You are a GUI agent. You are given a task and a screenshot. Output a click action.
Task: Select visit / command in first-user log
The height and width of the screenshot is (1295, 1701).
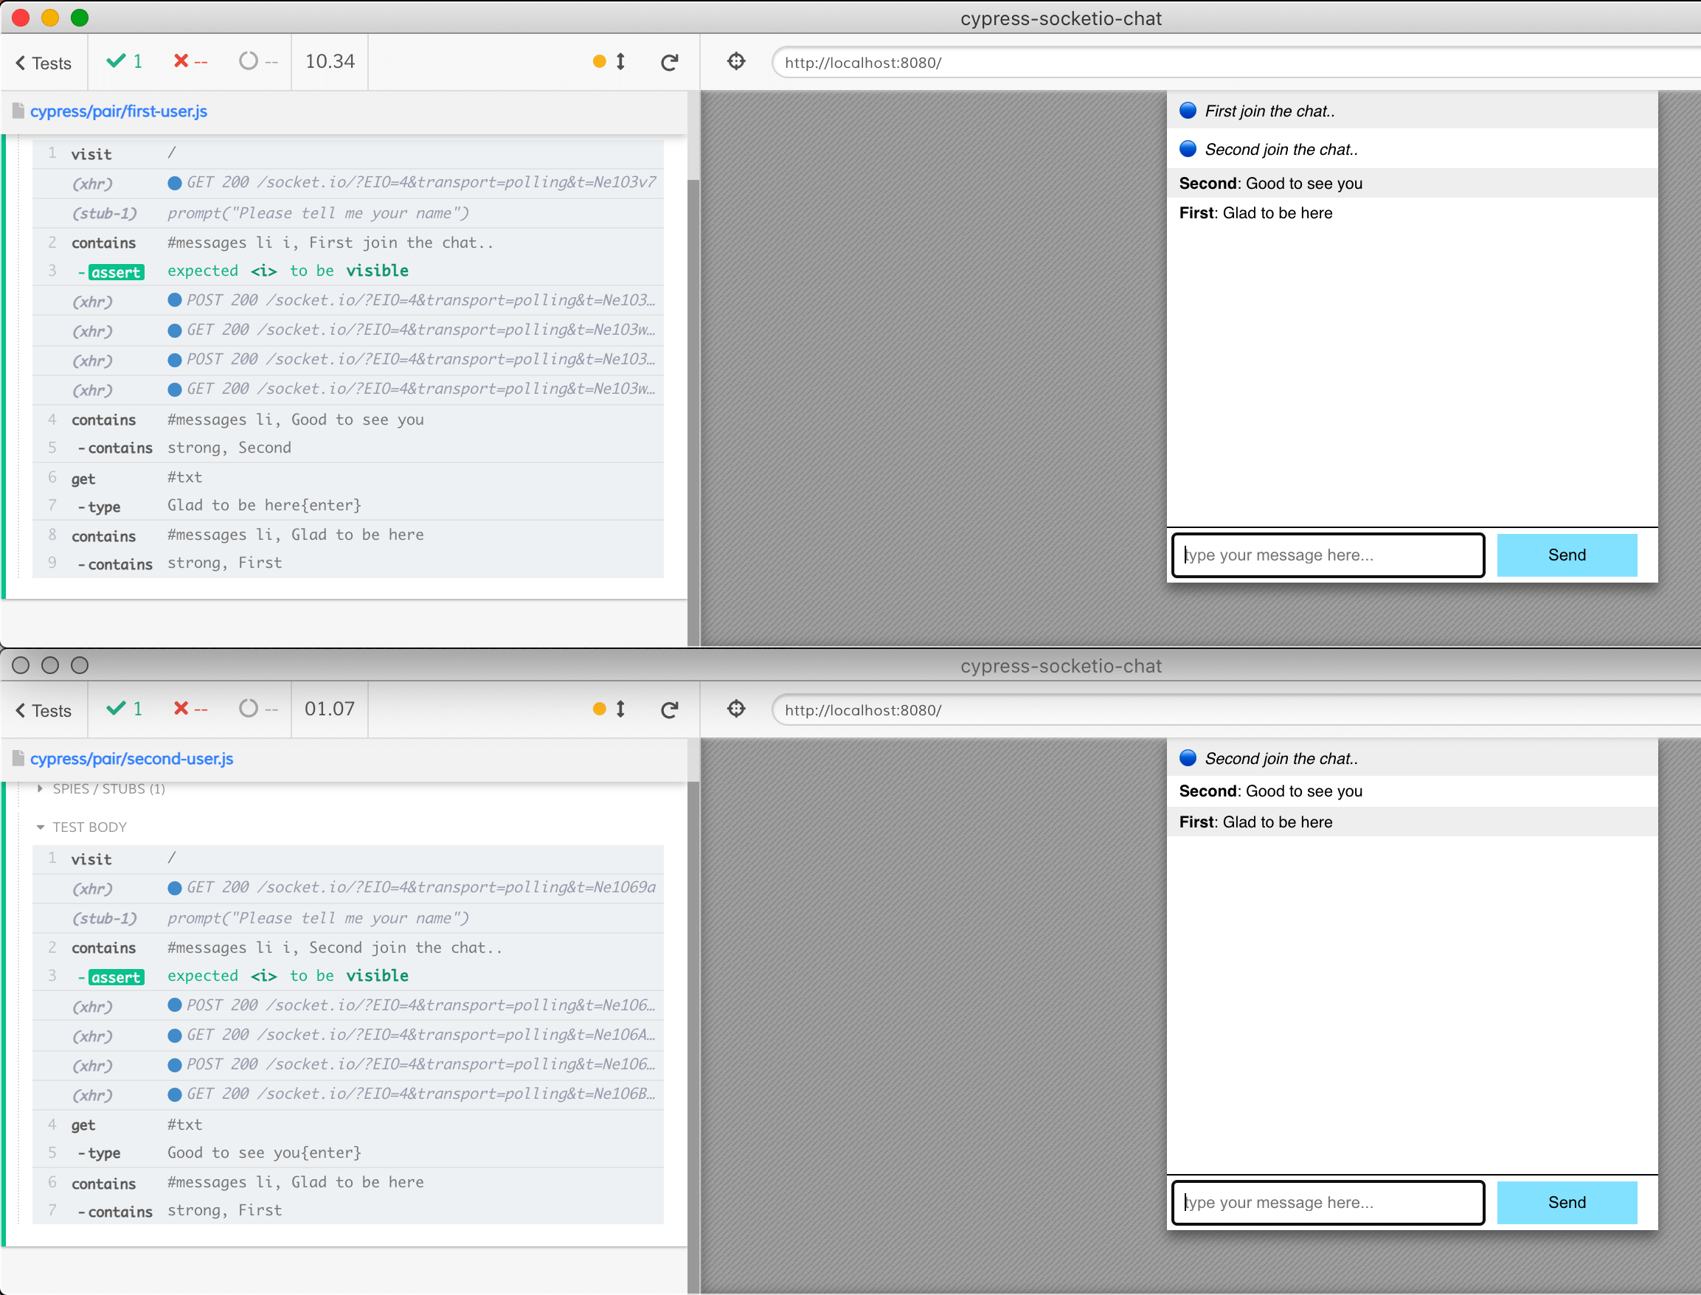347,153
